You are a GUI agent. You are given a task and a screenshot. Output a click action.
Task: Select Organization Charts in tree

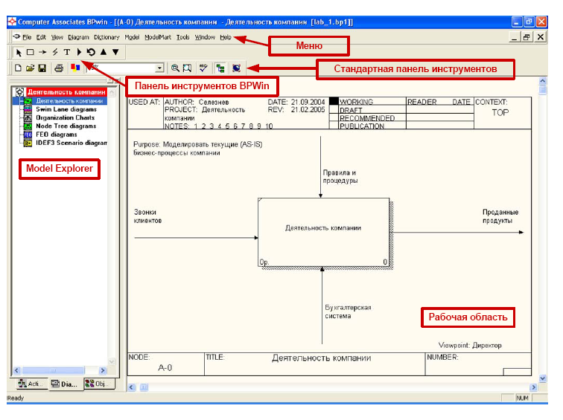pos(65,117)
